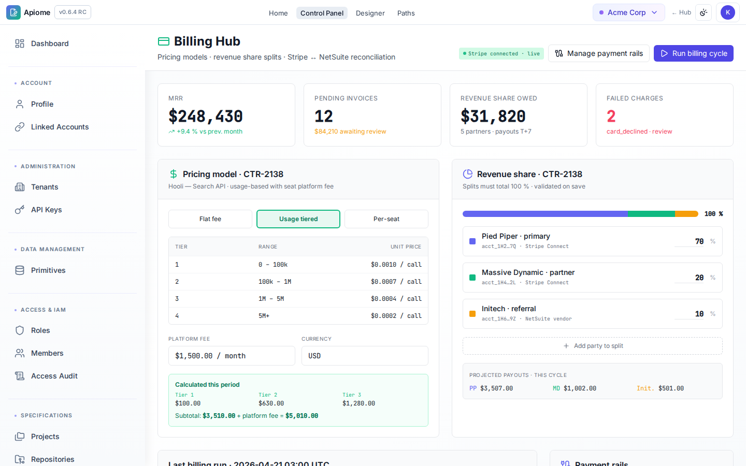The width and height of the screenshot is (746, 466).
Task: Open API Keys page
Action: [x=73, y=210]
